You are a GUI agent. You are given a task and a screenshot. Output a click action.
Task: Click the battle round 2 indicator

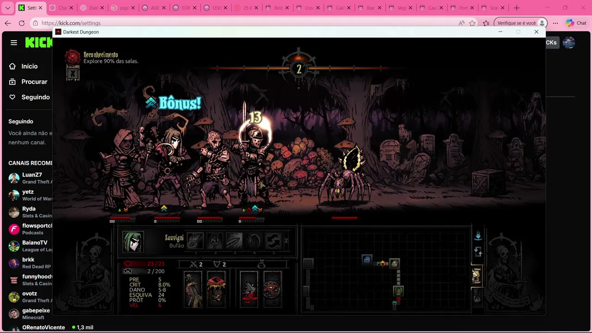point(299,69)
